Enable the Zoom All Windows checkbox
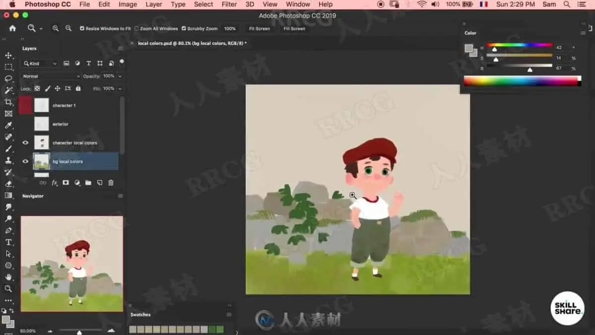Screen dimensions: 595x335 tap(137, 29)
